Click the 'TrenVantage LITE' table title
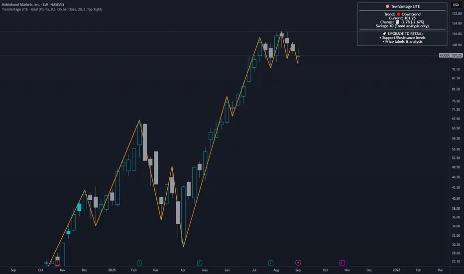This screenshot has height=274, width=464. click(x=405, y=6)
